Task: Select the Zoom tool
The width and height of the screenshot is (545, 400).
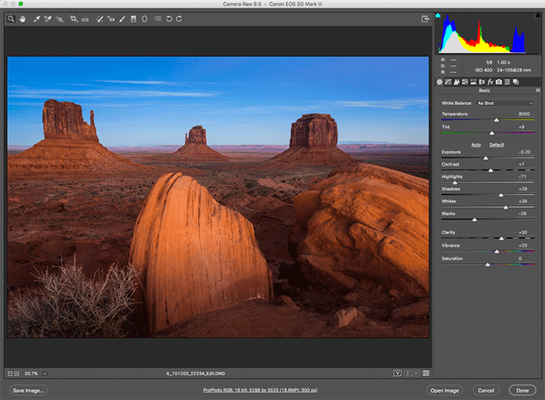Action: 11,19
